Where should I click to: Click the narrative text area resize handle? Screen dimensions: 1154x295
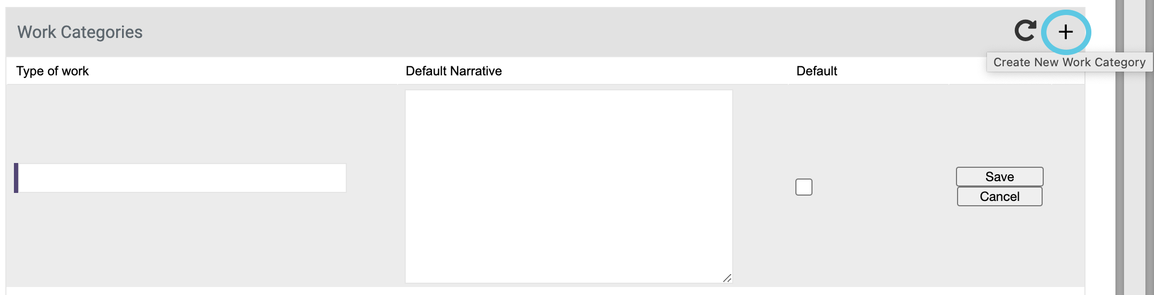(727, 278)
